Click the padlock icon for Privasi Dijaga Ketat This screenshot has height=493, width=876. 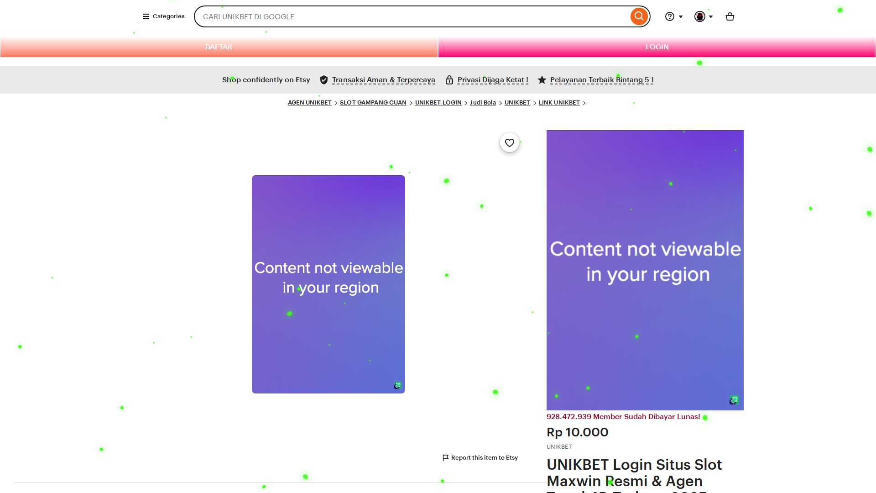pos(449,80)
